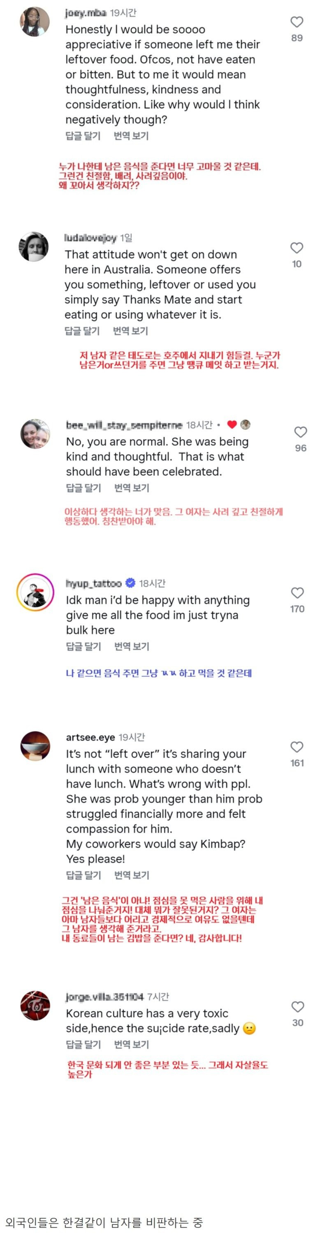Screen dimensions: 329x1257
Task: Like ludalovejoy's Australia comment
Action: 297,248
